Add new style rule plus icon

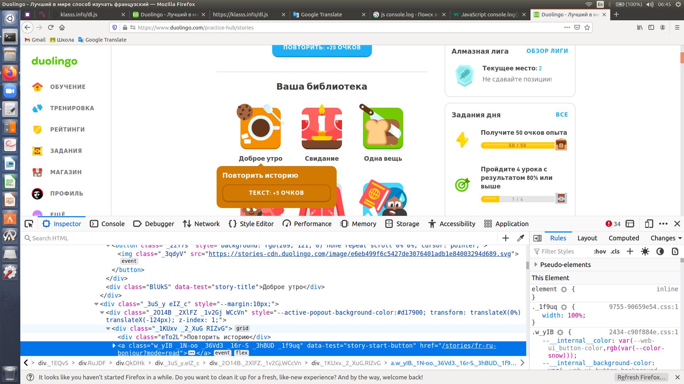click(630, 251)
